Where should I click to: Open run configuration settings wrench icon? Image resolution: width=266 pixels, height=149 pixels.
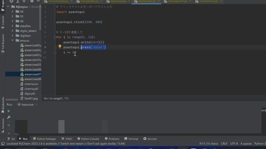coord(9,117)
